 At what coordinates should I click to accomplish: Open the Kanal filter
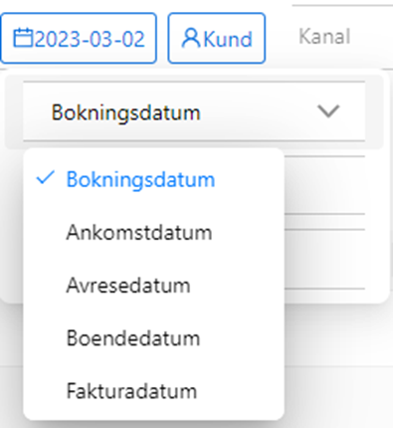pos(324,37)
